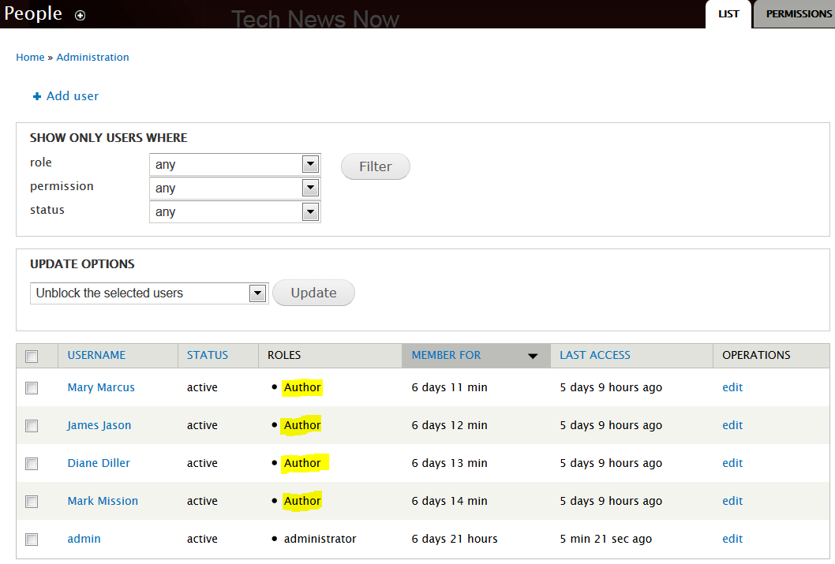This screenshot has width=835, height=564.
Task: Check the box for Mary Marcus
Action: pos(32,388)
